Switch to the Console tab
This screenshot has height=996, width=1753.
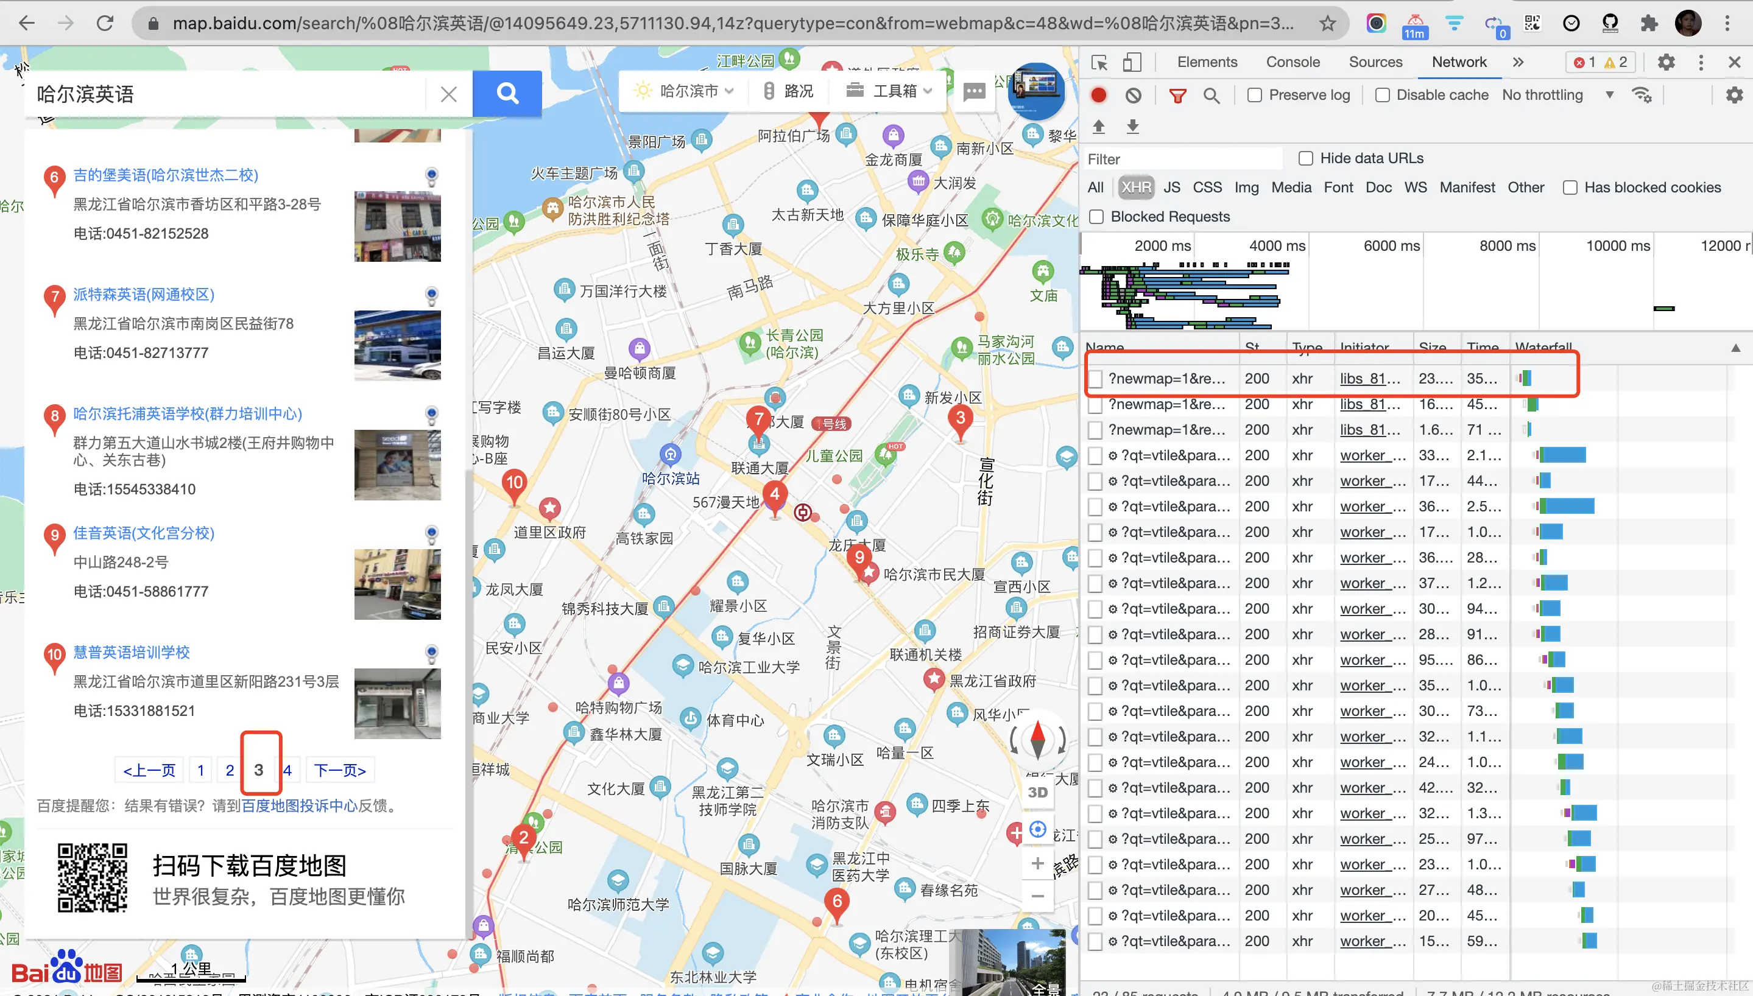click(x=1292, y=62)
